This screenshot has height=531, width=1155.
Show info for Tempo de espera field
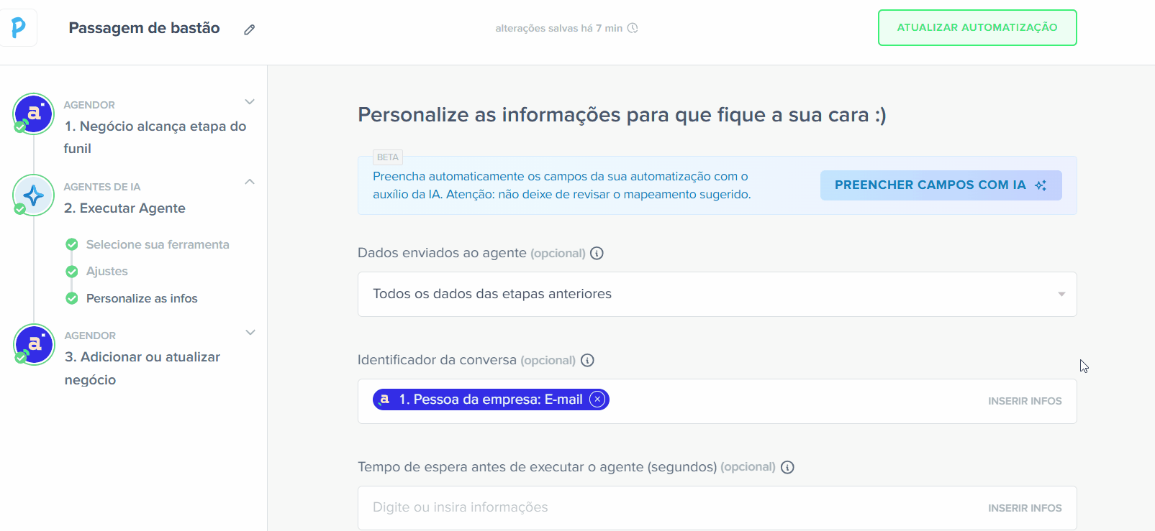click(x=787, y=467)
